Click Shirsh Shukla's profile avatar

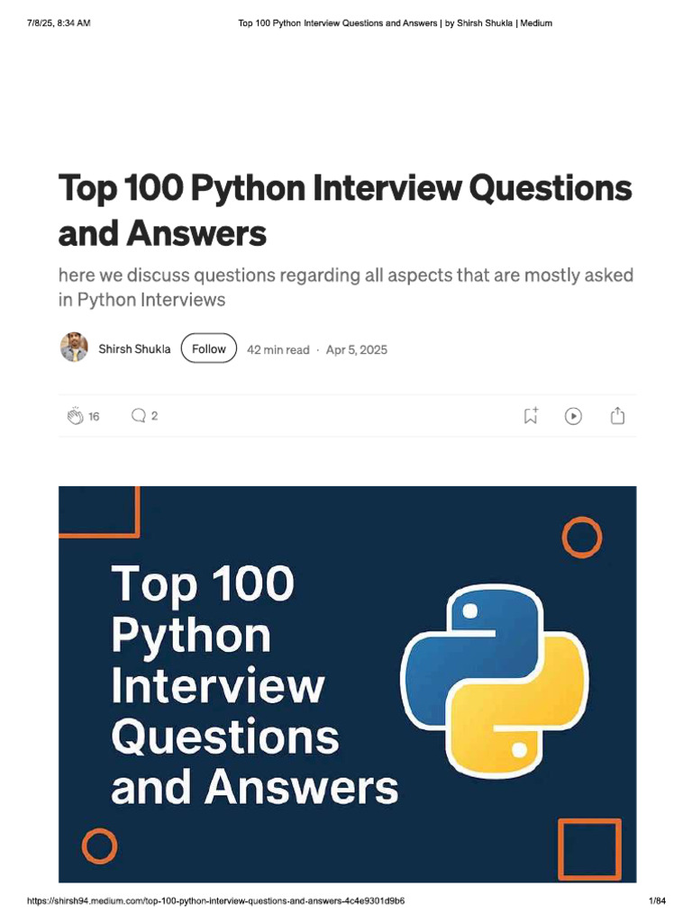[x=74, y=348]
